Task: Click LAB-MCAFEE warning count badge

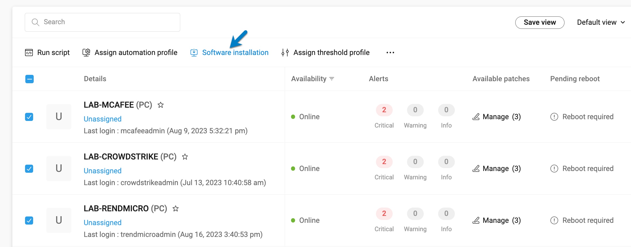Action: (415, 110)
